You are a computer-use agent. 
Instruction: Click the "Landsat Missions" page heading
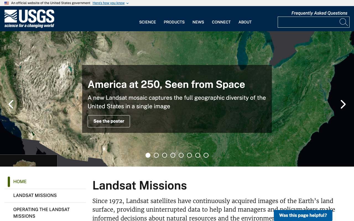[140, 185]
